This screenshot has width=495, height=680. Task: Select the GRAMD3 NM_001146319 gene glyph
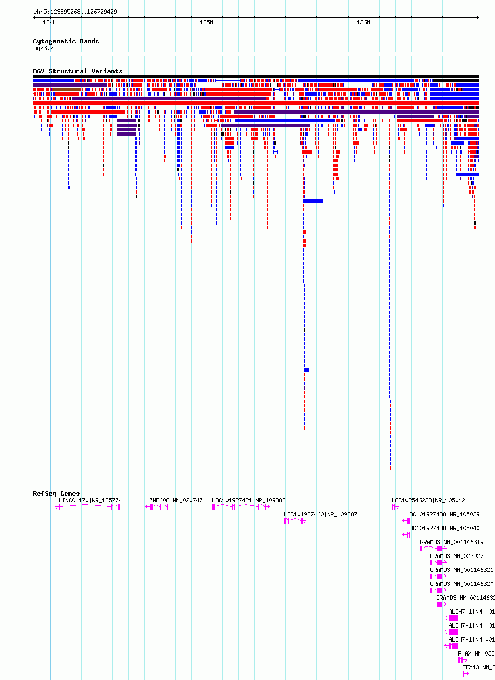433,549
